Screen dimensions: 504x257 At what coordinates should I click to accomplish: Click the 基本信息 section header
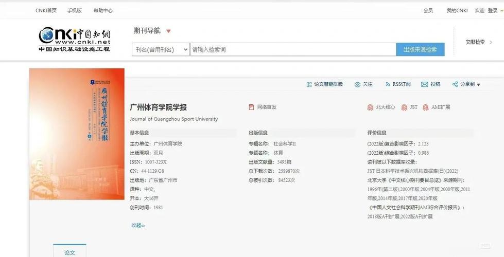pyautogui.click(x=140, y=133)
